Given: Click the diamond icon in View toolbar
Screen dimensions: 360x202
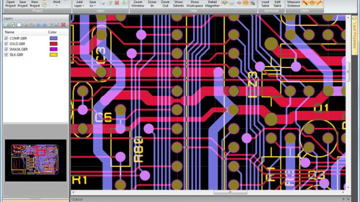Looking at the screenshot, I should pos(225,3).
